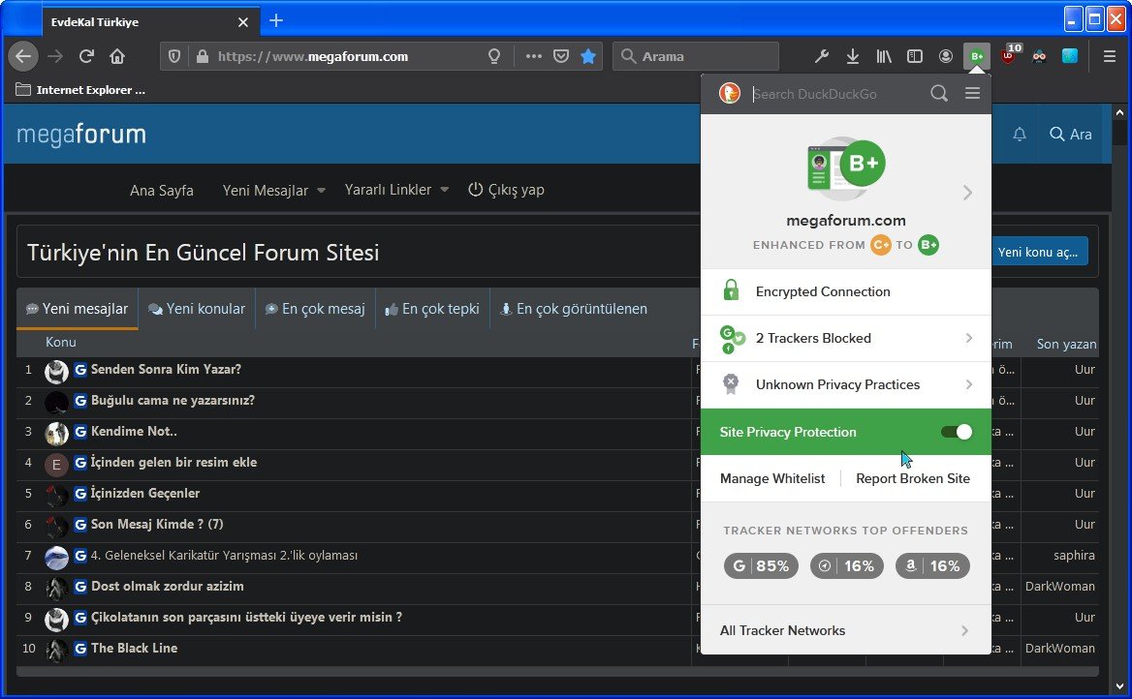The image size is (1132, 699).
Task: Close the EvdeKal Türkiye tab
Action: click(243, 22)
